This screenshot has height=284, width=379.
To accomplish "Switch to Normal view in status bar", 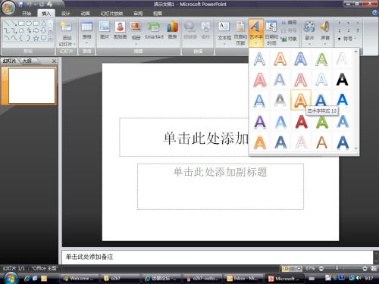I will (x=285, y=269).
